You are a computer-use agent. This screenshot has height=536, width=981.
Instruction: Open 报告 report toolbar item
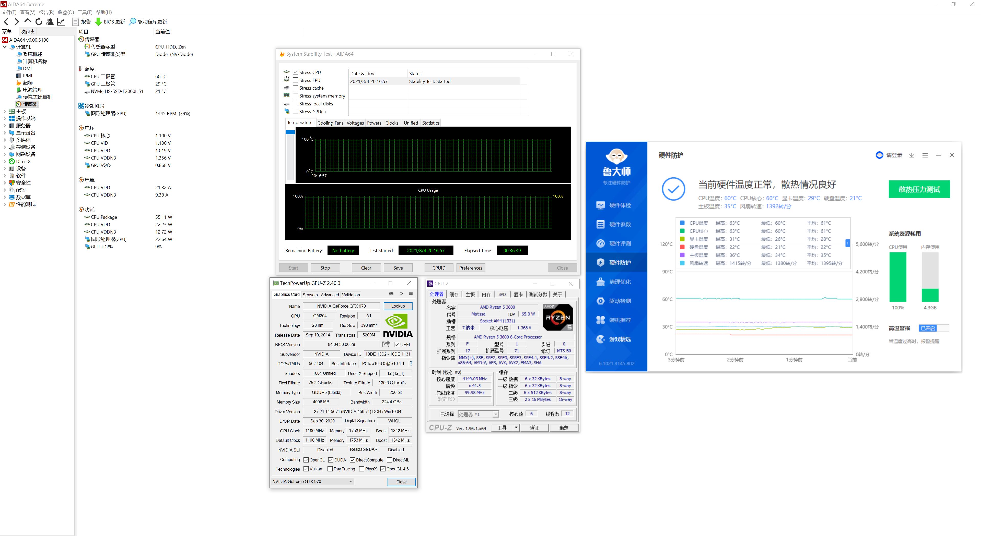tap(81, 22)
